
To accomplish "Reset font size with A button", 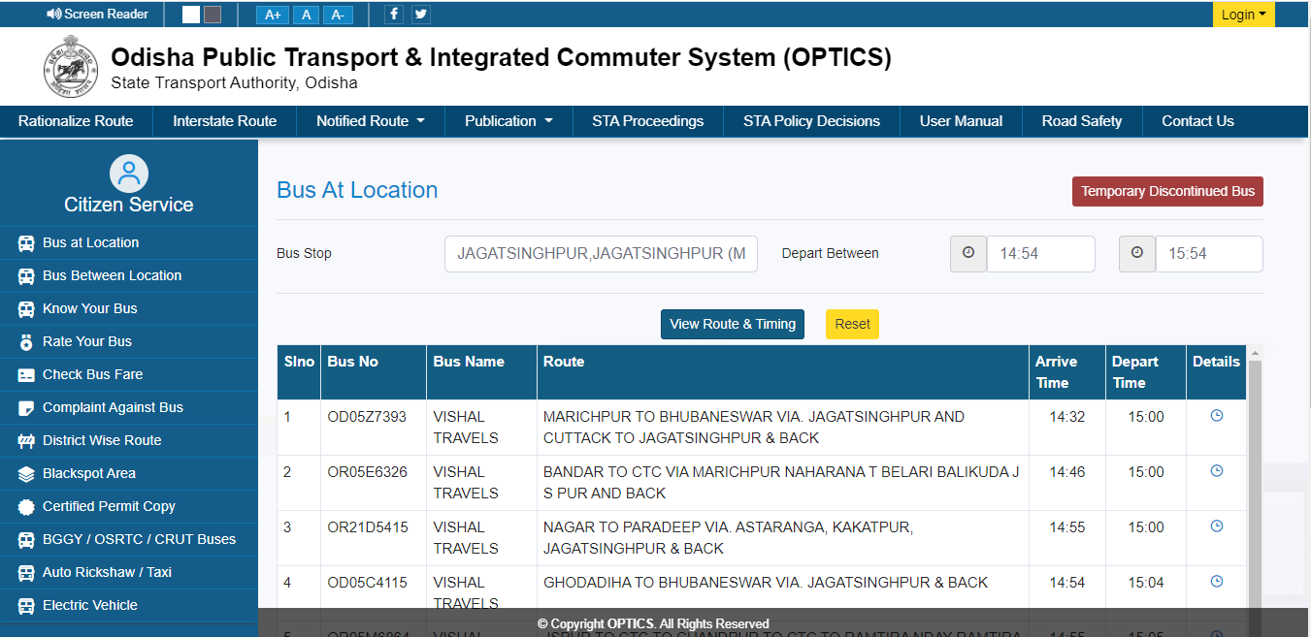I will click(x=306, y=15).
